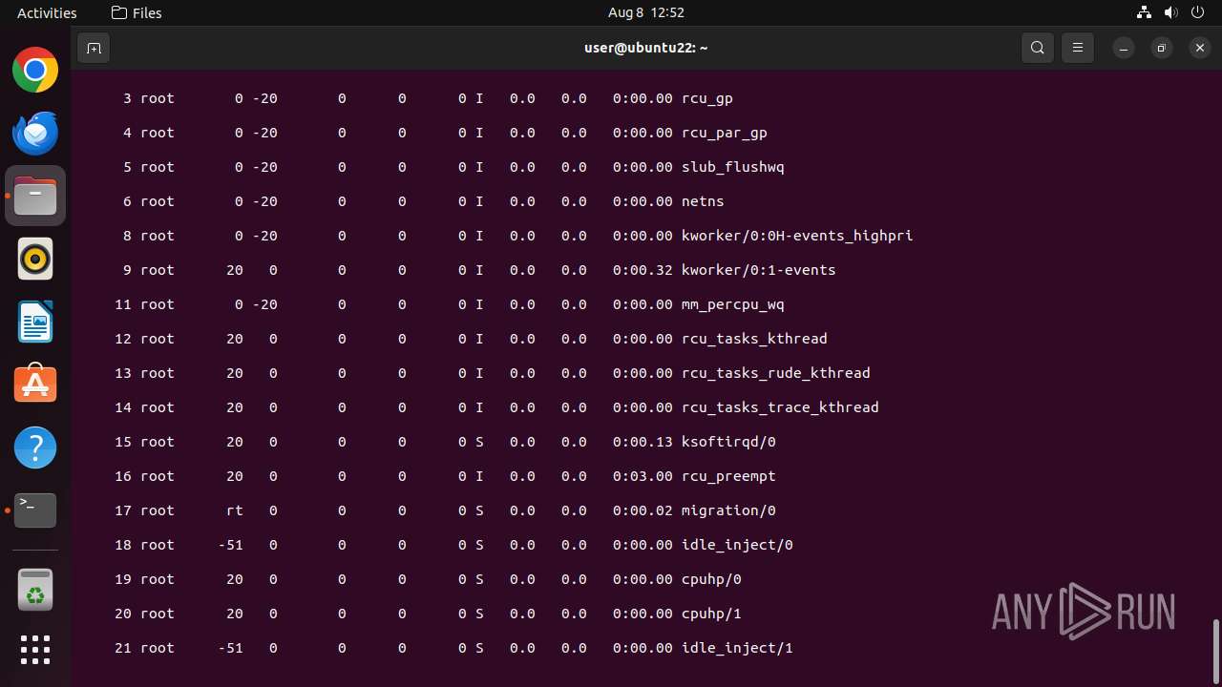The image size is (1222, 687).
Task: Click the title user@ubuntu22: ~
Action: pyautogui.click(x=646, y=48)
